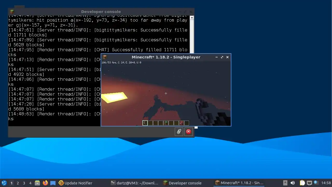
Task: Close the Minecraft window
Action: [227, 57]
